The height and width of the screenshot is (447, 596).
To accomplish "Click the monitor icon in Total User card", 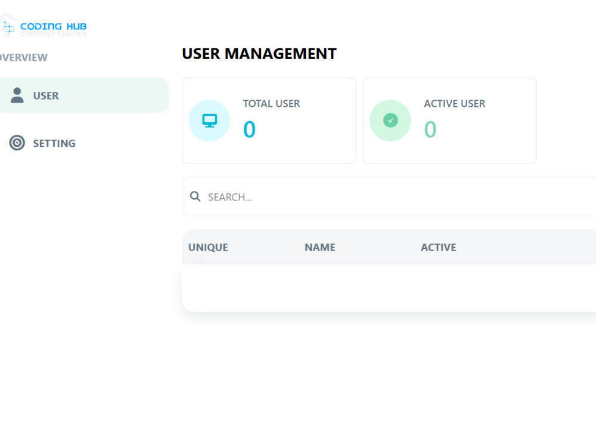I will [209, 121].
